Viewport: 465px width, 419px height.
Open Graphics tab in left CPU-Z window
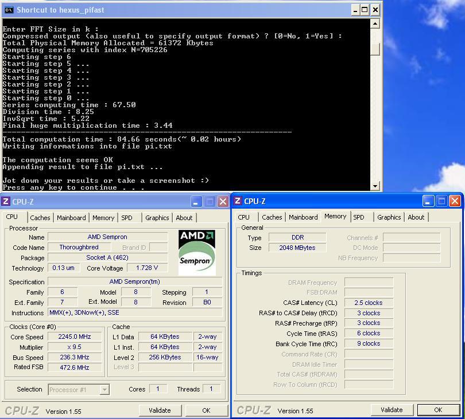(157, 218)
